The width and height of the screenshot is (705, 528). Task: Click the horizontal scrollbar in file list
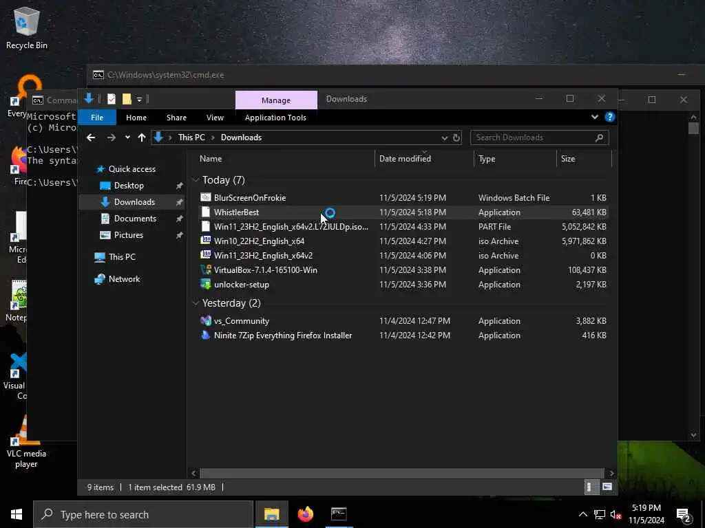click(401, 473)
